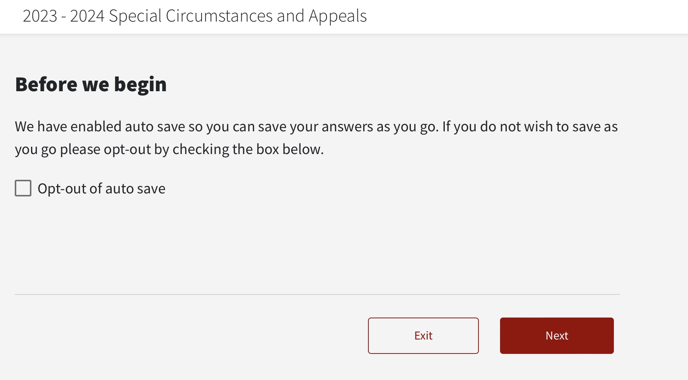Proceed by clicking the dark red Next
The height and width of the screenshot is (380, 688).
click(556, 335)
